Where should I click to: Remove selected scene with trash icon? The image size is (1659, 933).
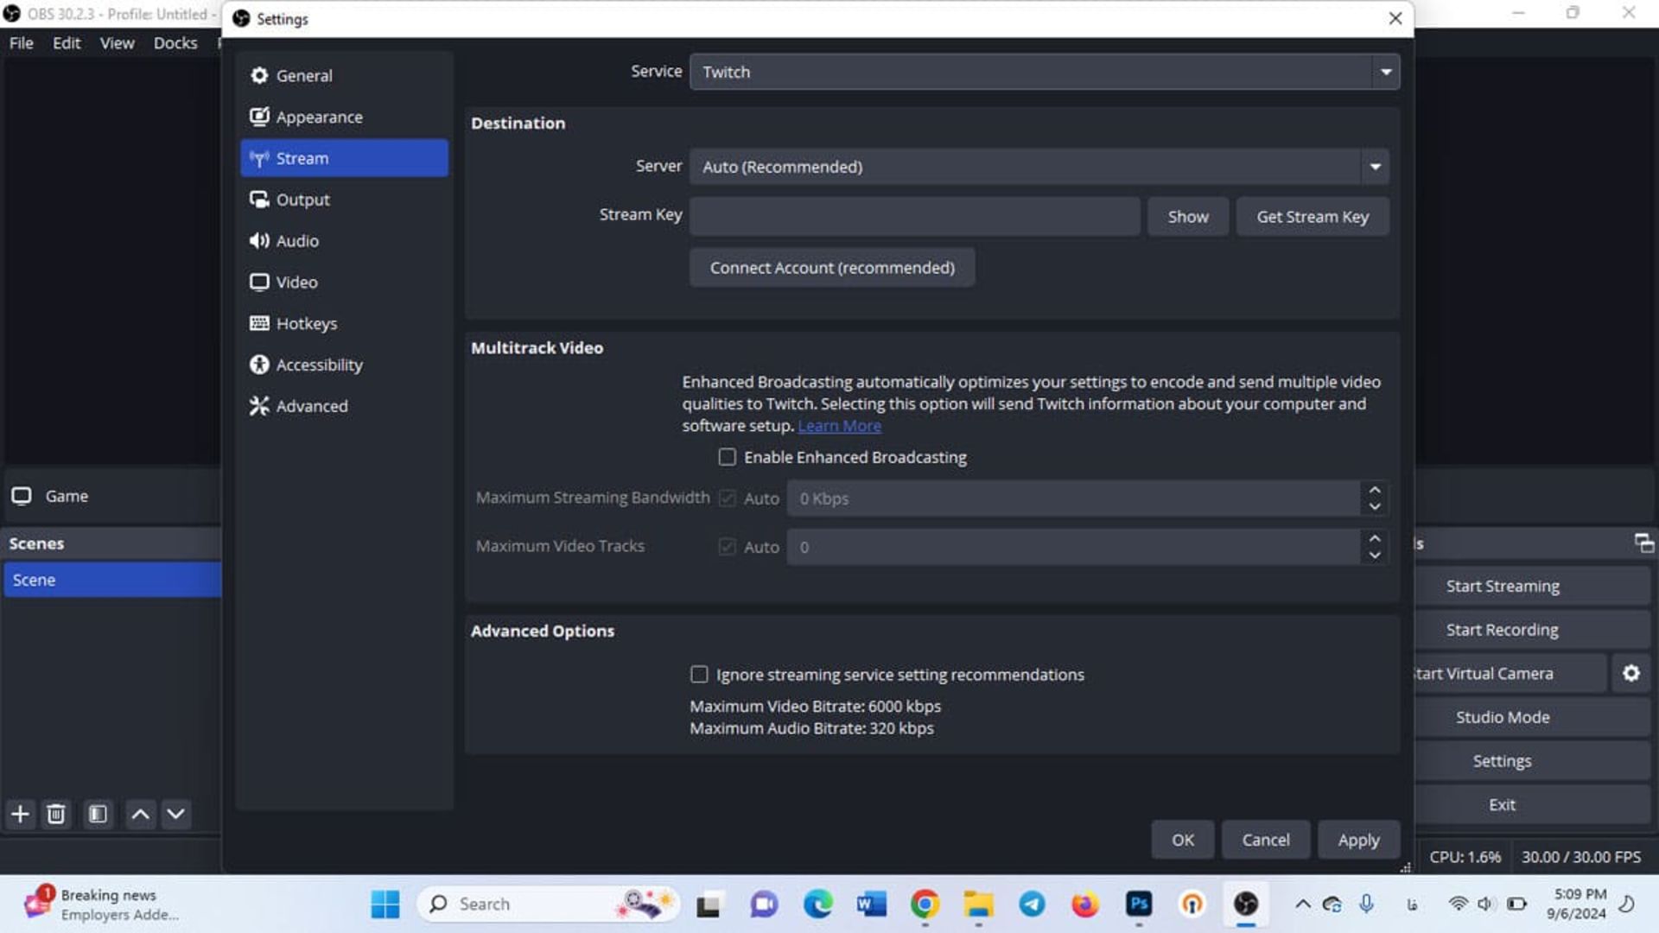pos(56,814)
